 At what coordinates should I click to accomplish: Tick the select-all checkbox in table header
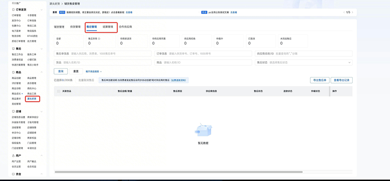[58, 91]
